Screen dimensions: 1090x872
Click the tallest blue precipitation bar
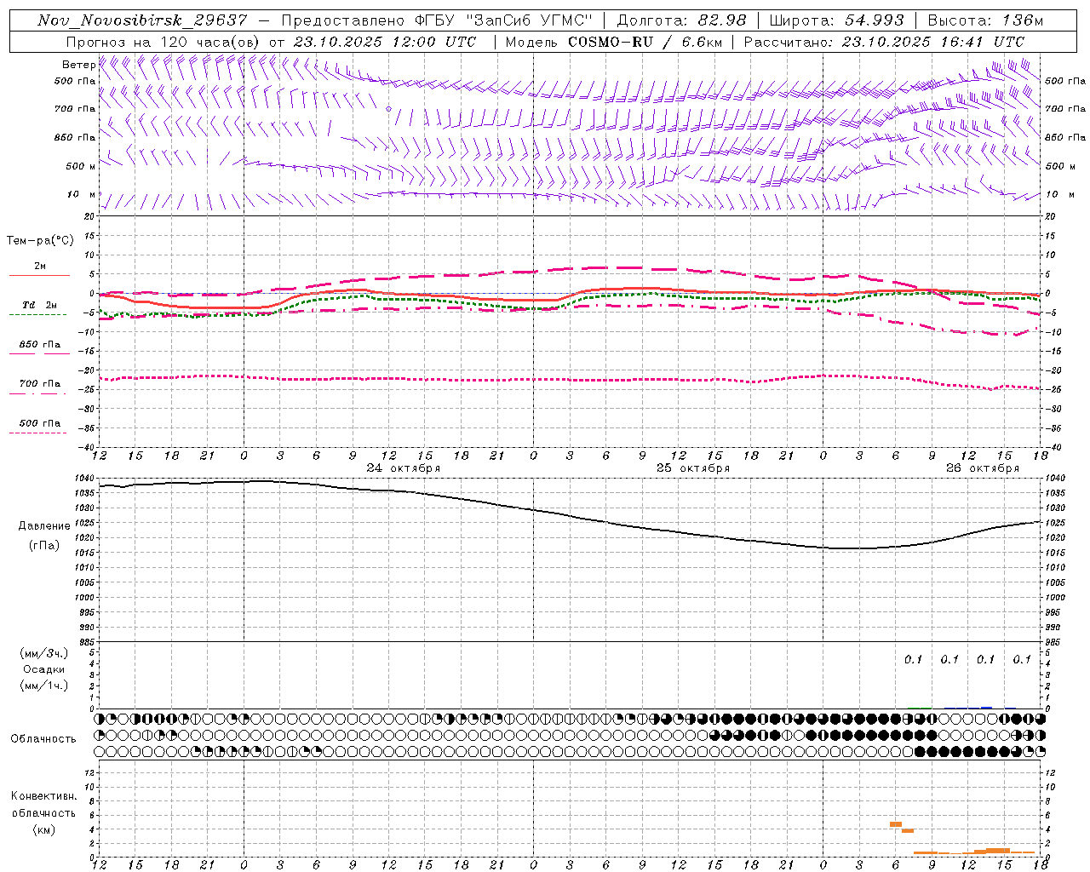(986, 708)
